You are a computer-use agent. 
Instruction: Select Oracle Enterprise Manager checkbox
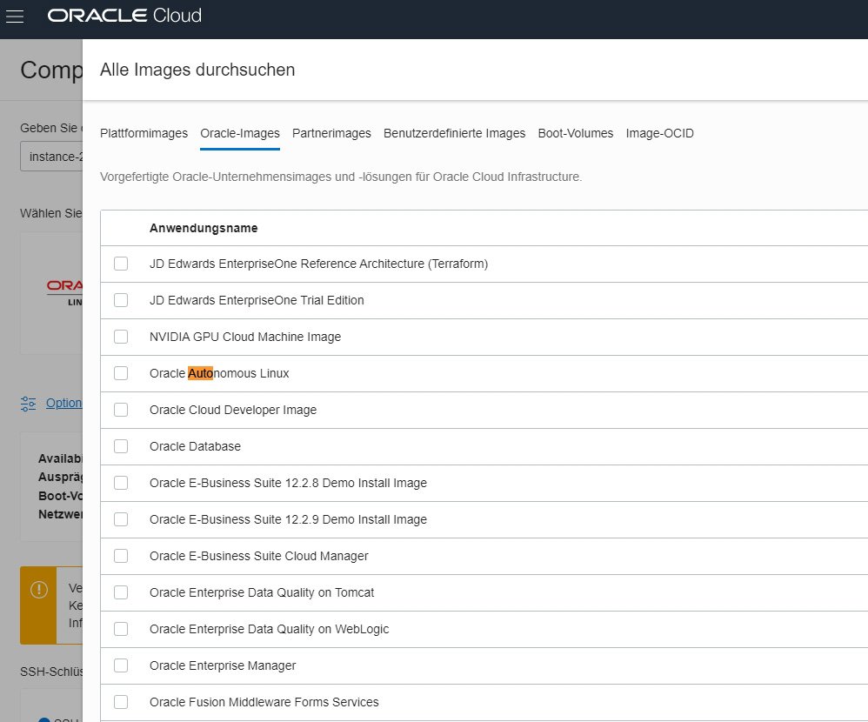[121, 665]
